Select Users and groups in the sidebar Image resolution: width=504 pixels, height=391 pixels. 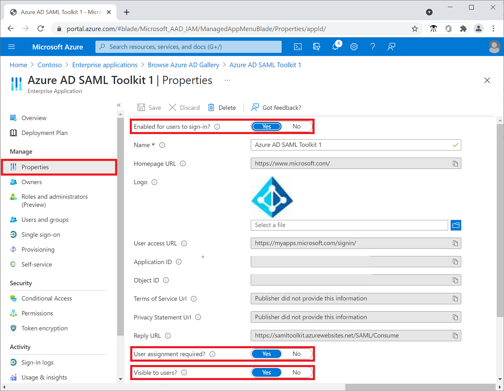point(44,219)
